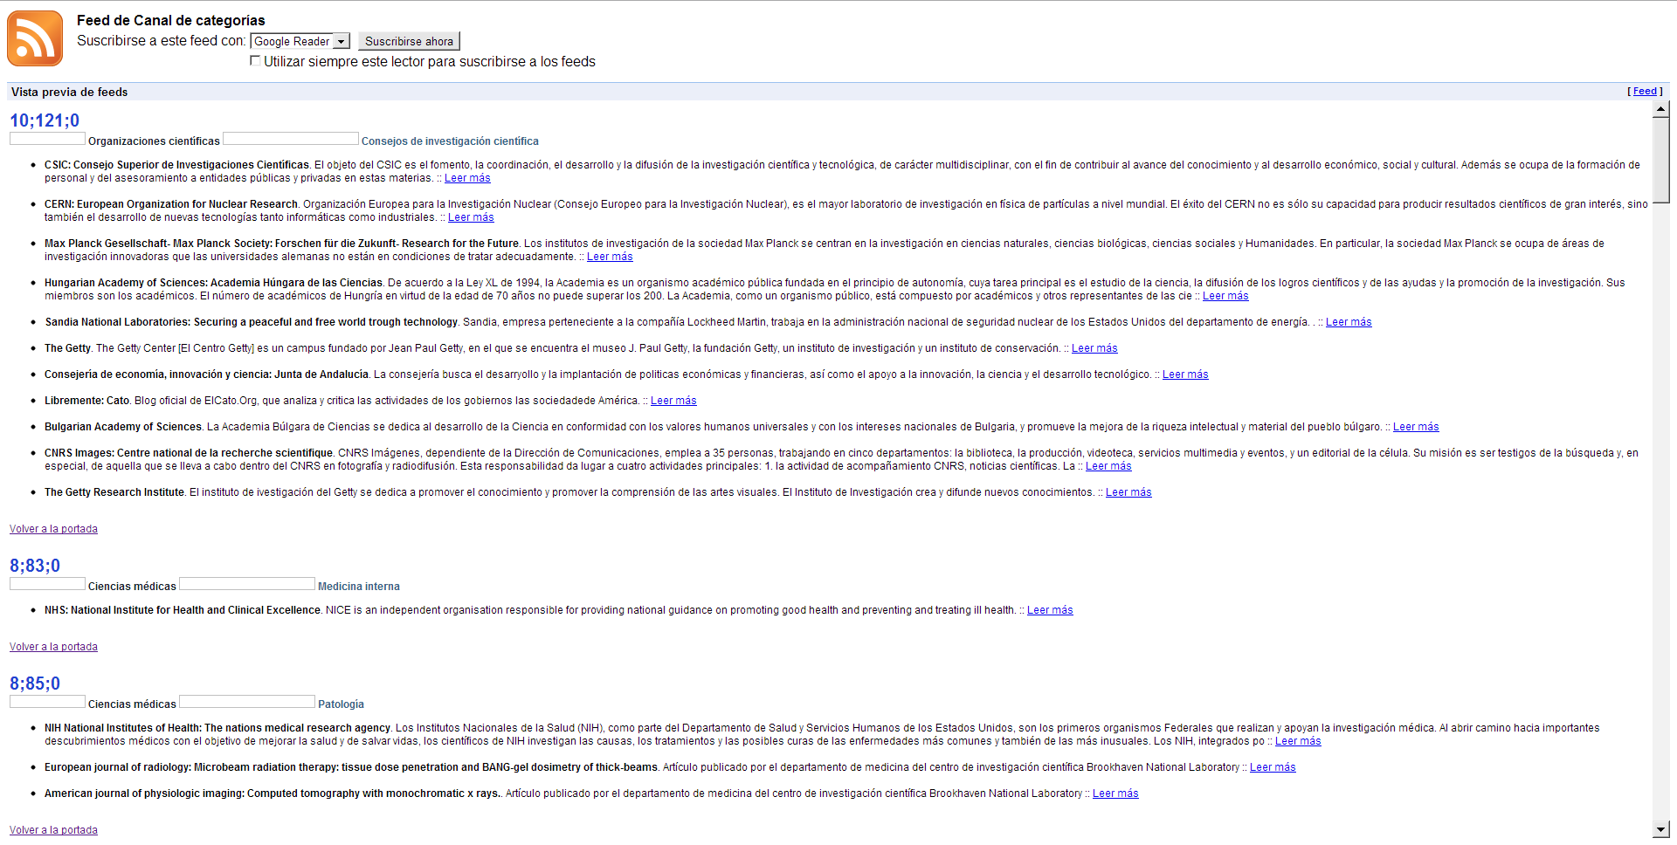Click the Patología label
1677x845 pixels.
pos(341,704)
